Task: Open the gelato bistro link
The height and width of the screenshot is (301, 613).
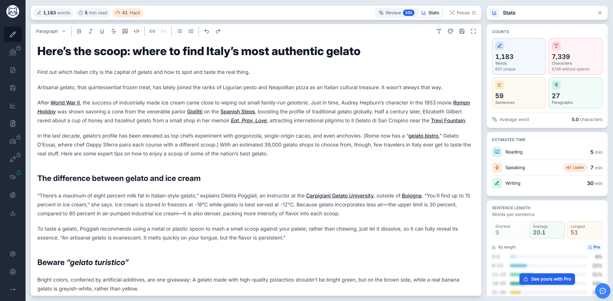Action: [x=423, y=136]
